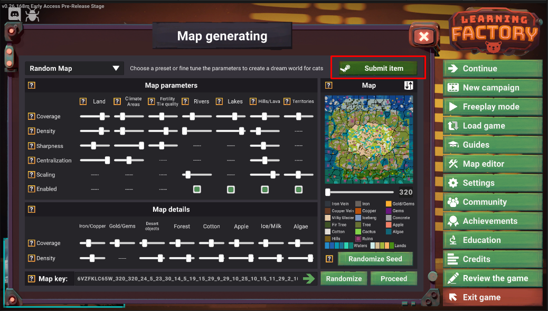The height and width of the screenshot is (311, 548).
Task: Click the Submit item Steam button
Action: (378, 69)
